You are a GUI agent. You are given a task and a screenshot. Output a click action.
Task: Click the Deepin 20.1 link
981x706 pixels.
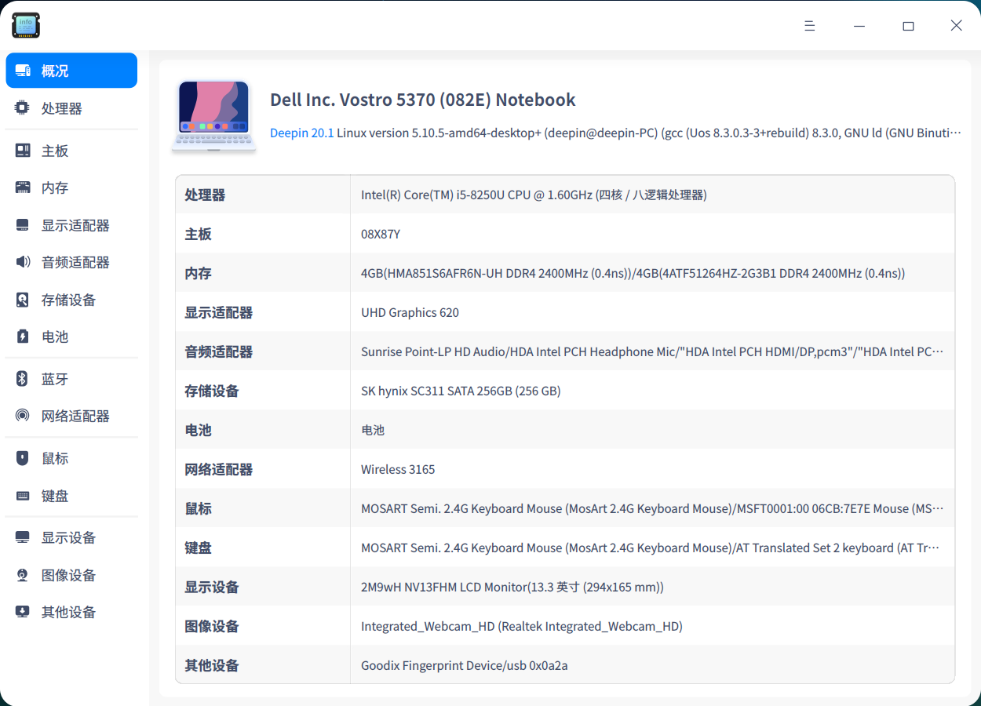click(x=302, y=133)
